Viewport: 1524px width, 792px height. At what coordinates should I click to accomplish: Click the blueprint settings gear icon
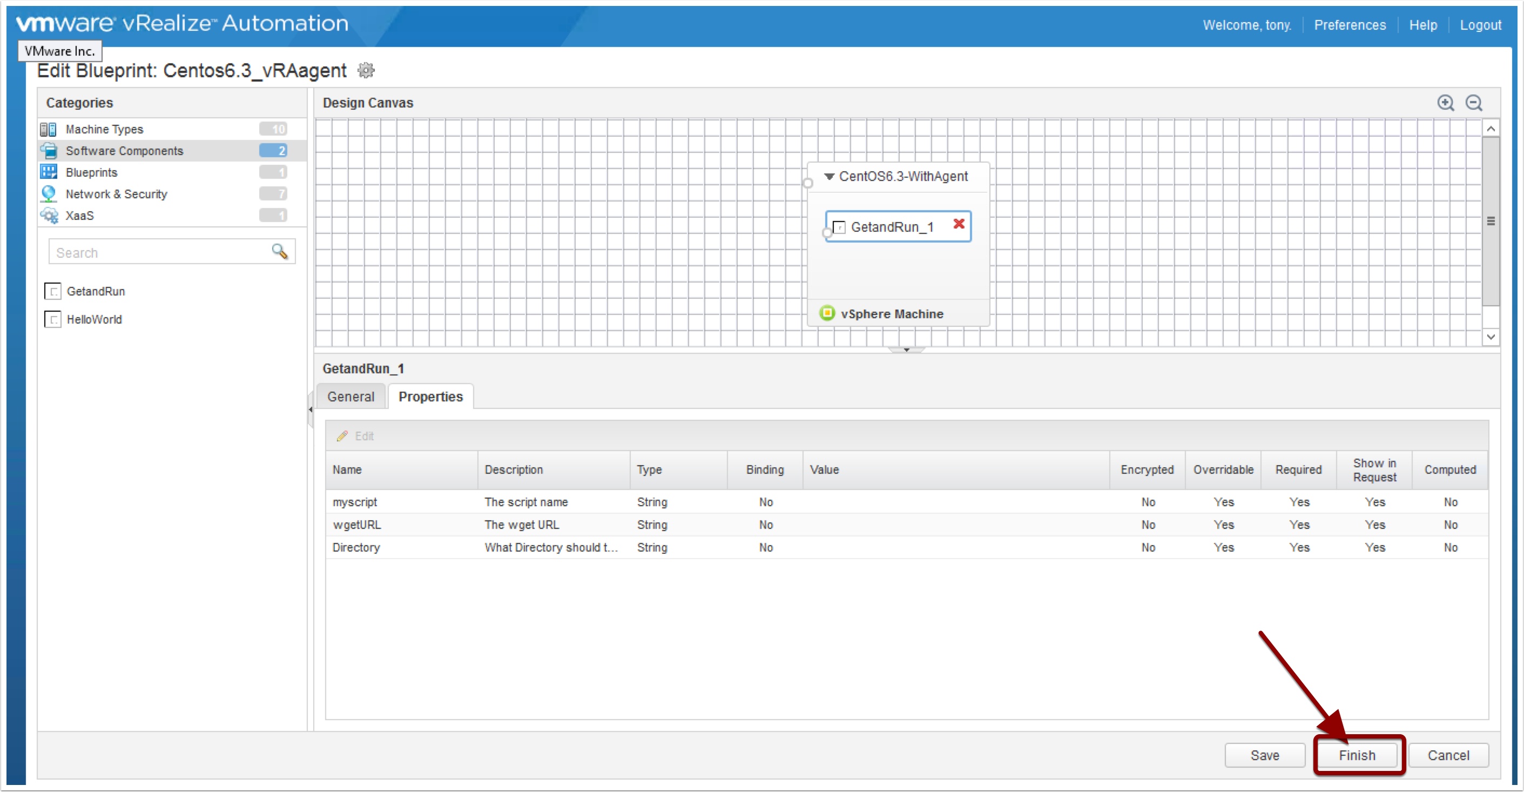pos(366,70)
